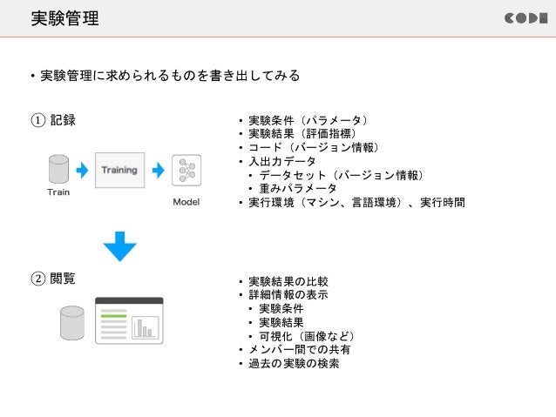Click the bullet 入出力データ
The width and height of the screenshot is (556, 417).
click(282, 161)
